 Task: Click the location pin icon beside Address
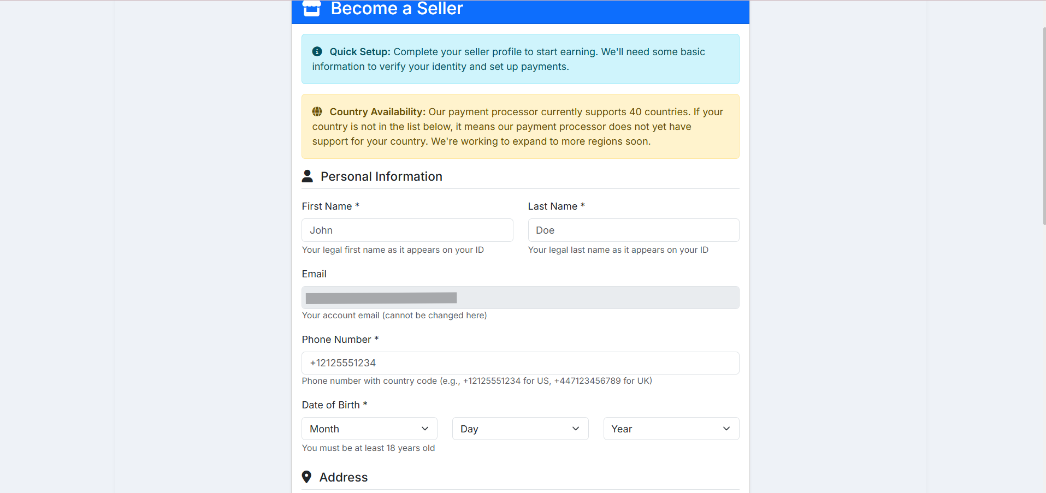[306, 477]
